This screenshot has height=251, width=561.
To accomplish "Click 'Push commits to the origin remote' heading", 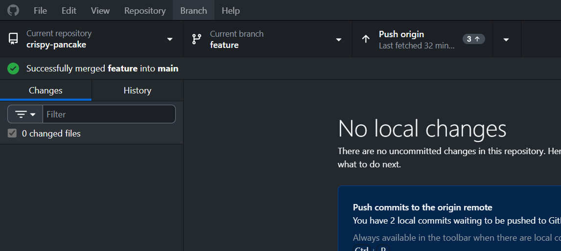I will click(422, 207).
